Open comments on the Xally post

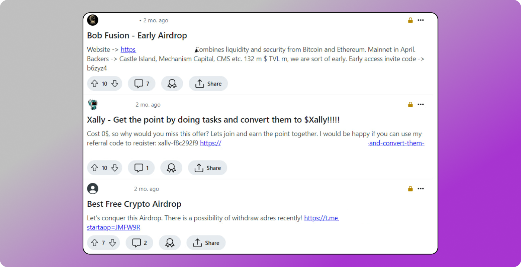click(x=141, y=168)
